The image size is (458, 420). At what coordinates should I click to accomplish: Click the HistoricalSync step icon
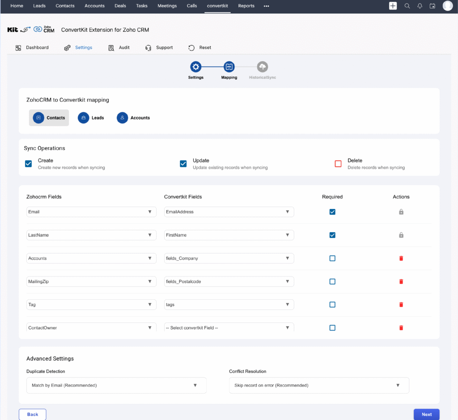pos(262,66)
